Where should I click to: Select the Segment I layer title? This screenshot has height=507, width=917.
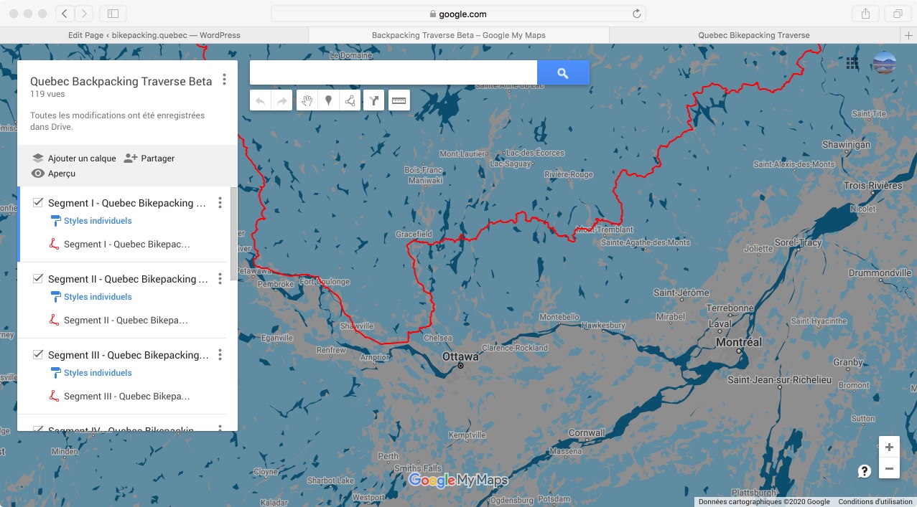click(128, 203)
